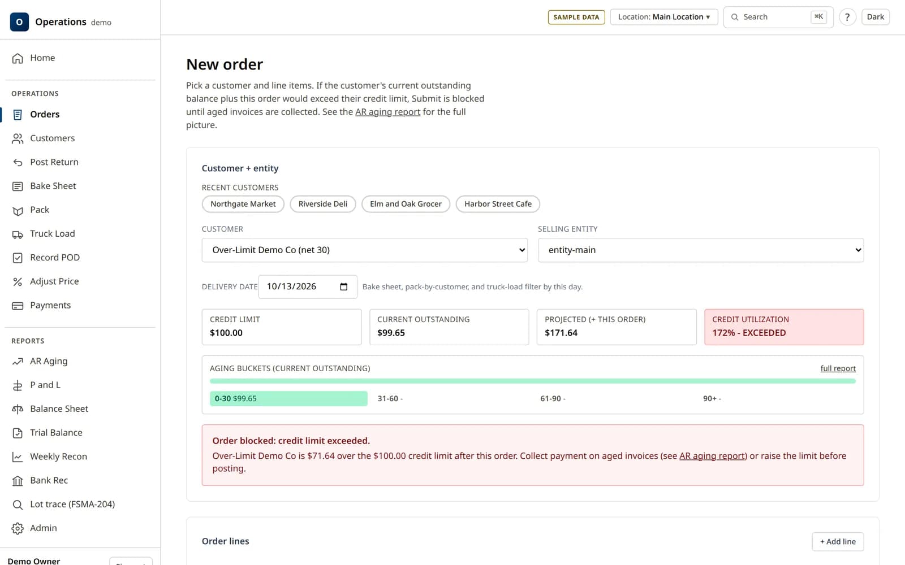Click the Balance Sheet scales icon
905x565 pixels.
(x=18, y=409)
